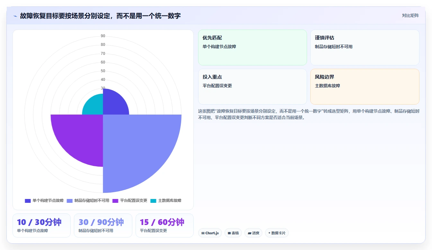The width and height of the screenshot is (432, 250).
Task: Toggle the 主数据库故障 legend swatch
Action: 153,201
